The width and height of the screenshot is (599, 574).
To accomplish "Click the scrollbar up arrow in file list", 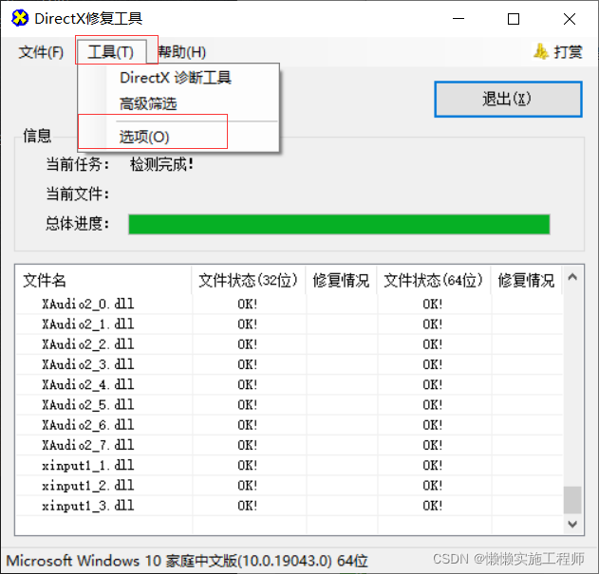I will click(572, 277).
